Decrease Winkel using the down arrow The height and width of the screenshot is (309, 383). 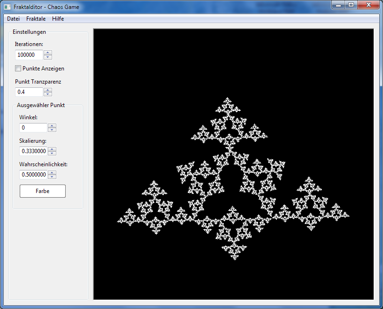(x=52, y=130)
